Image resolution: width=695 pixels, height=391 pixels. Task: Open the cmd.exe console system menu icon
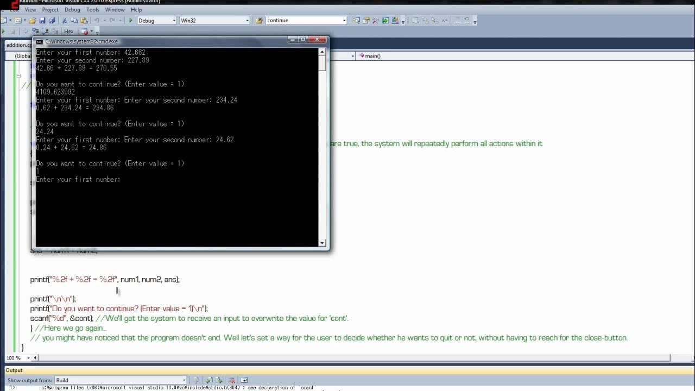point(39,41)
